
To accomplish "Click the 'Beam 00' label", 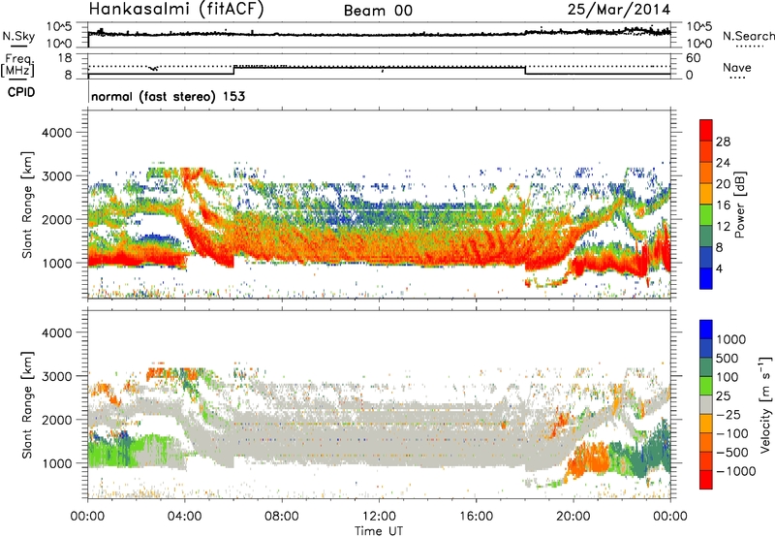I will point(378,11).
